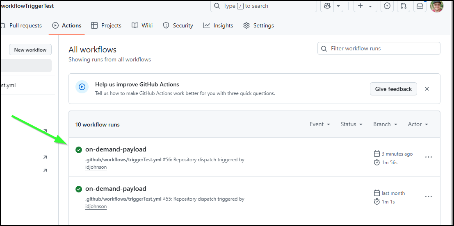Open the Event filter dropdown
454x226 pixels.
tap(320, 124)
